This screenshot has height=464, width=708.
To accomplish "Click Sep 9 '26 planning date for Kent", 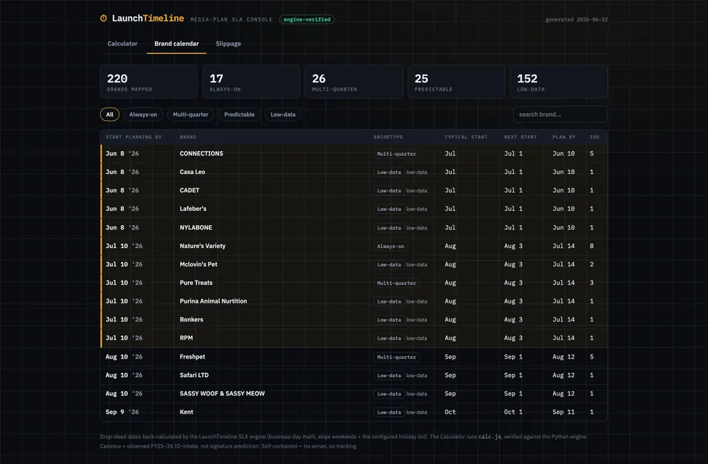I will point(122,412).
